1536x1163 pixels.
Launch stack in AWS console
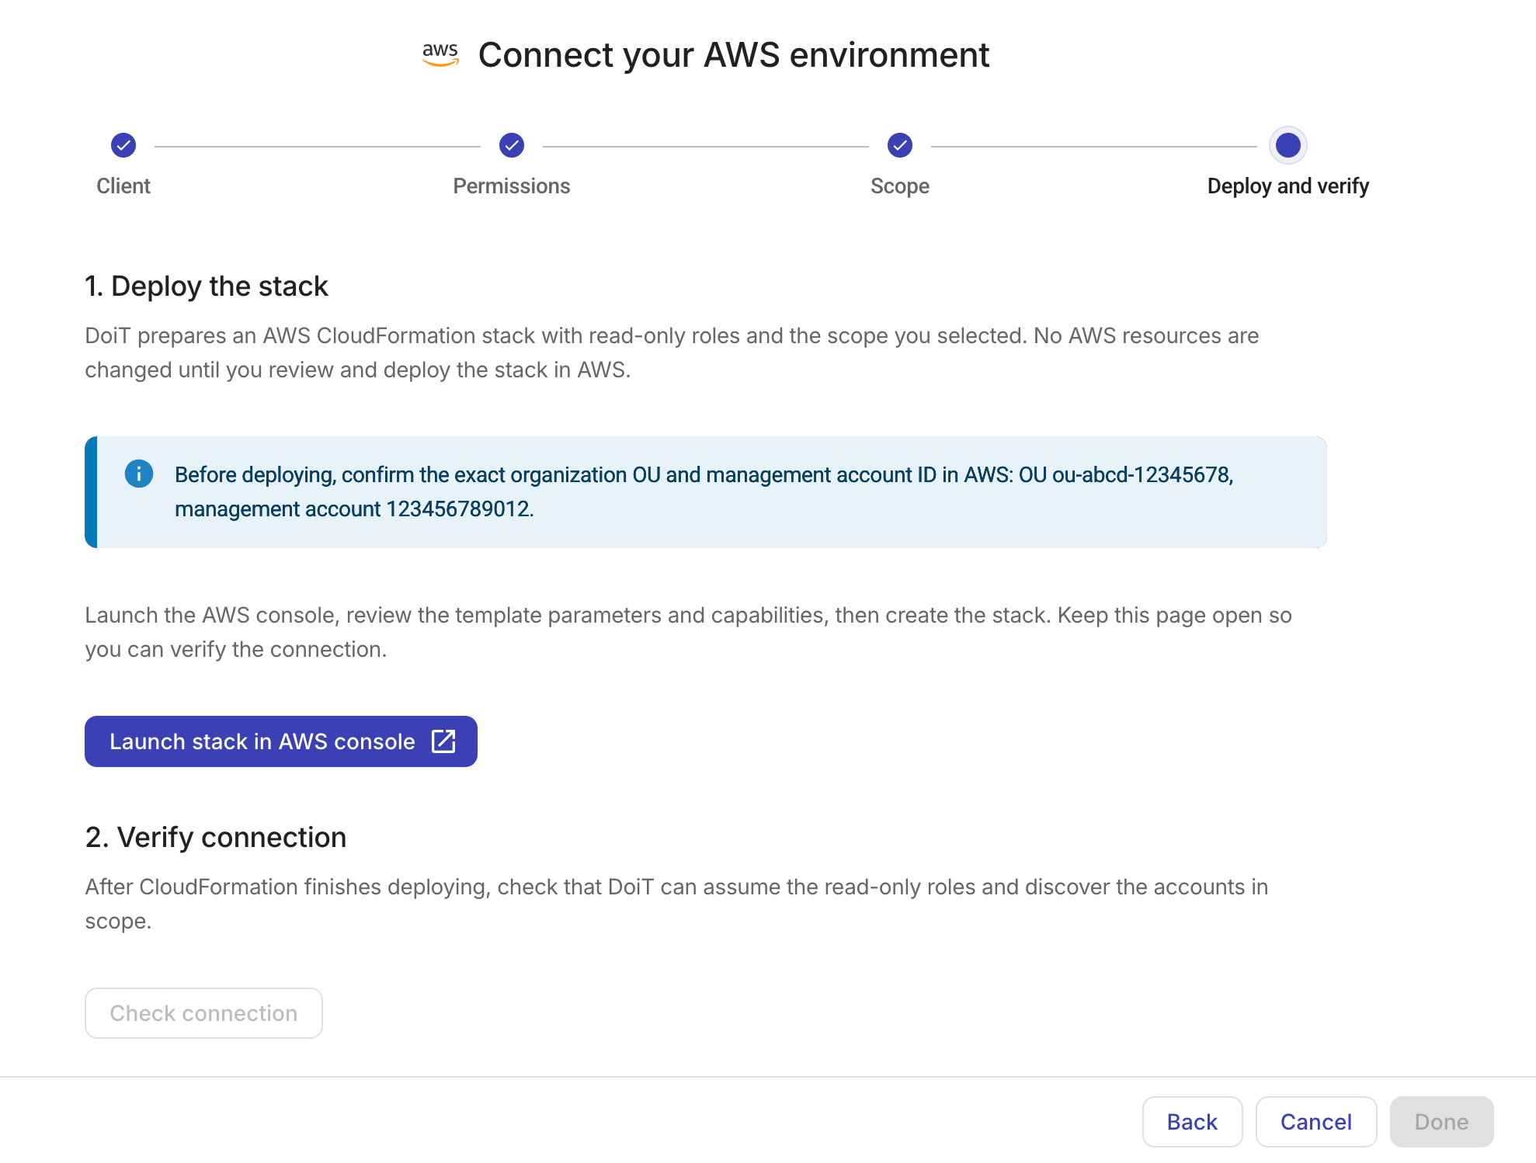point(281,741)
